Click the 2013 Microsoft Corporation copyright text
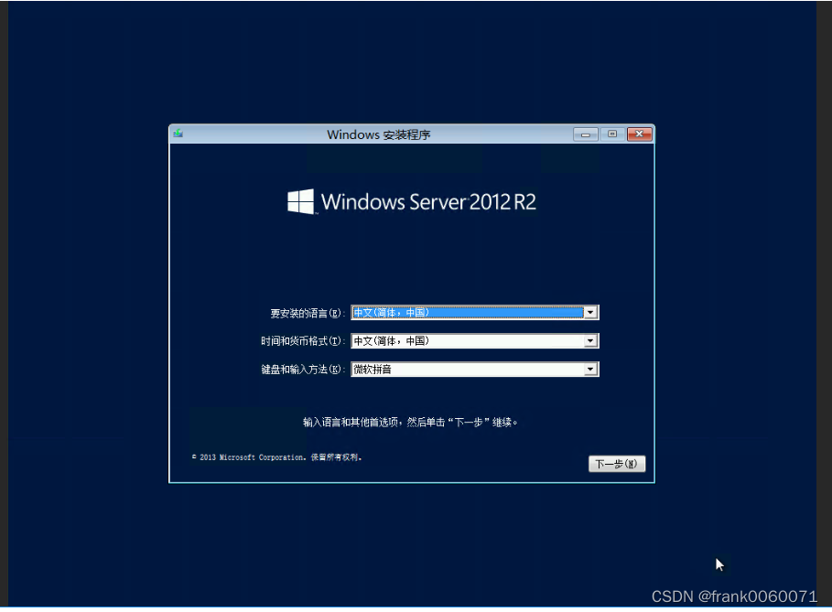The height and width of the screenshot is (612, 832). 276,457
